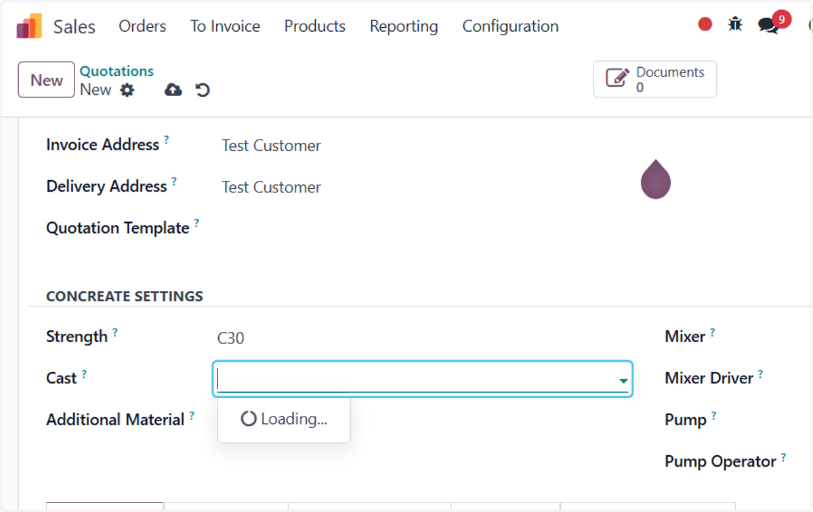Open the Orders menu
This screenshot has width=813, height=512.
pos(142,26)
